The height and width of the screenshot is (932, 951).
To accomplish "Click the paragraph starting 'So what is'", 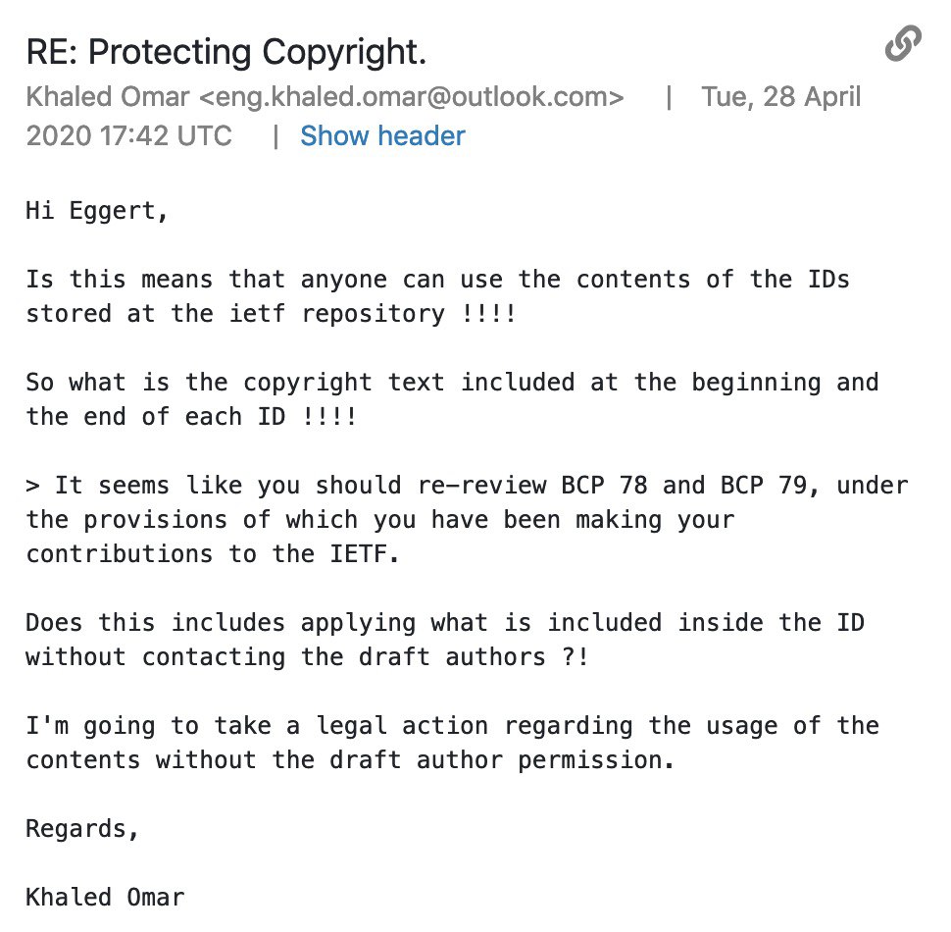I will pos(451,398).
